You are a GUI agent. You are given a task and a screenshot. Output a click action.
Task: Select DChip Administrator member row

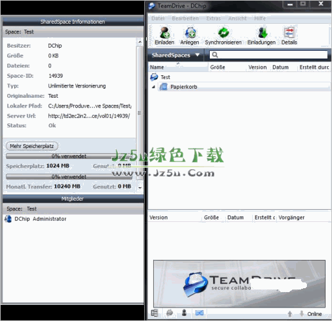click(73, 219)
